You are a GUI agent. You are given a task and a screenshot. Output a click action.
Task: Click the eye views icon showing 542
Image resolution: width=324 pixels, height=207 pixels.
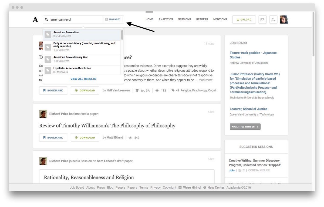(x=130, y=137)
